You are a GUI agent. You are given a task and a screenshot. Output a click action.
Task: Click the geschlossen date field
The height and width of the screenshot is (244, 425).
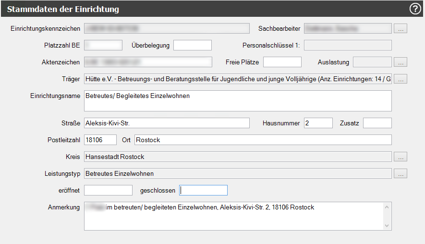203,190
